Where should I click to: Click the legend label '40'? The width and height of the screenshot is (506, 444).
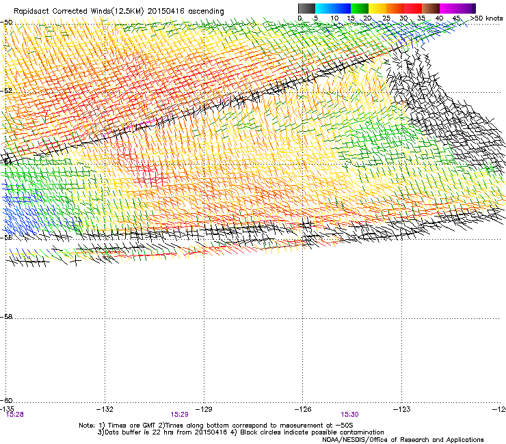(x=439, y=18)
